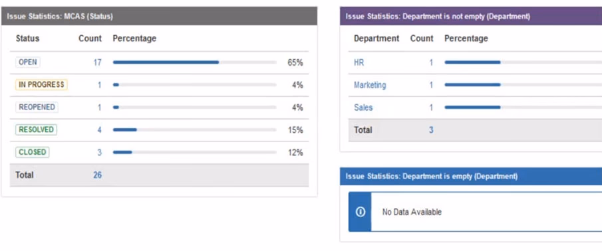Click the department total count 3
This screenshot has width=602, height=251.
(431, 130)
